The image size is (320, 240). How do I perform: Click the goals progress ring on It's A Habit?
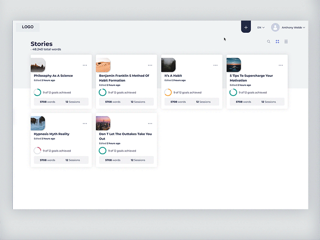168,92
